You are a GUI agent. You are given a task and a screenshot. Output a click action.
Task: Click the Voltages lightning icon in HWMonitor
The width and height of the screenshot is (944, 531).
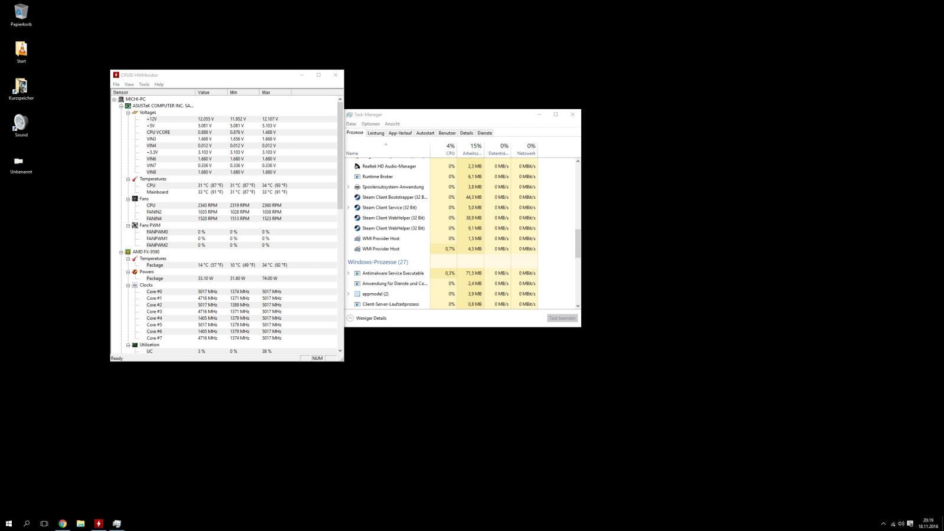(x=135, y=112)
